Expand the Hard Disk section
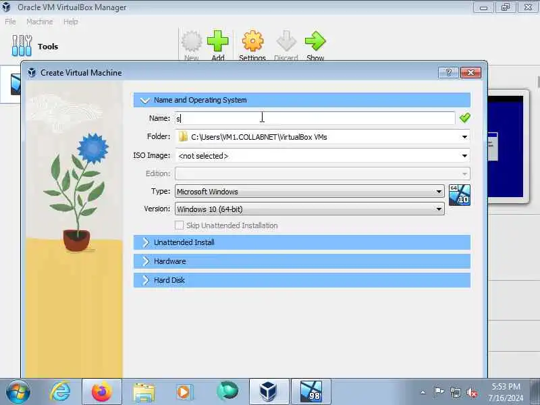Image resolution: width=540 pixels, height=405 pixels. coord(302,280)
